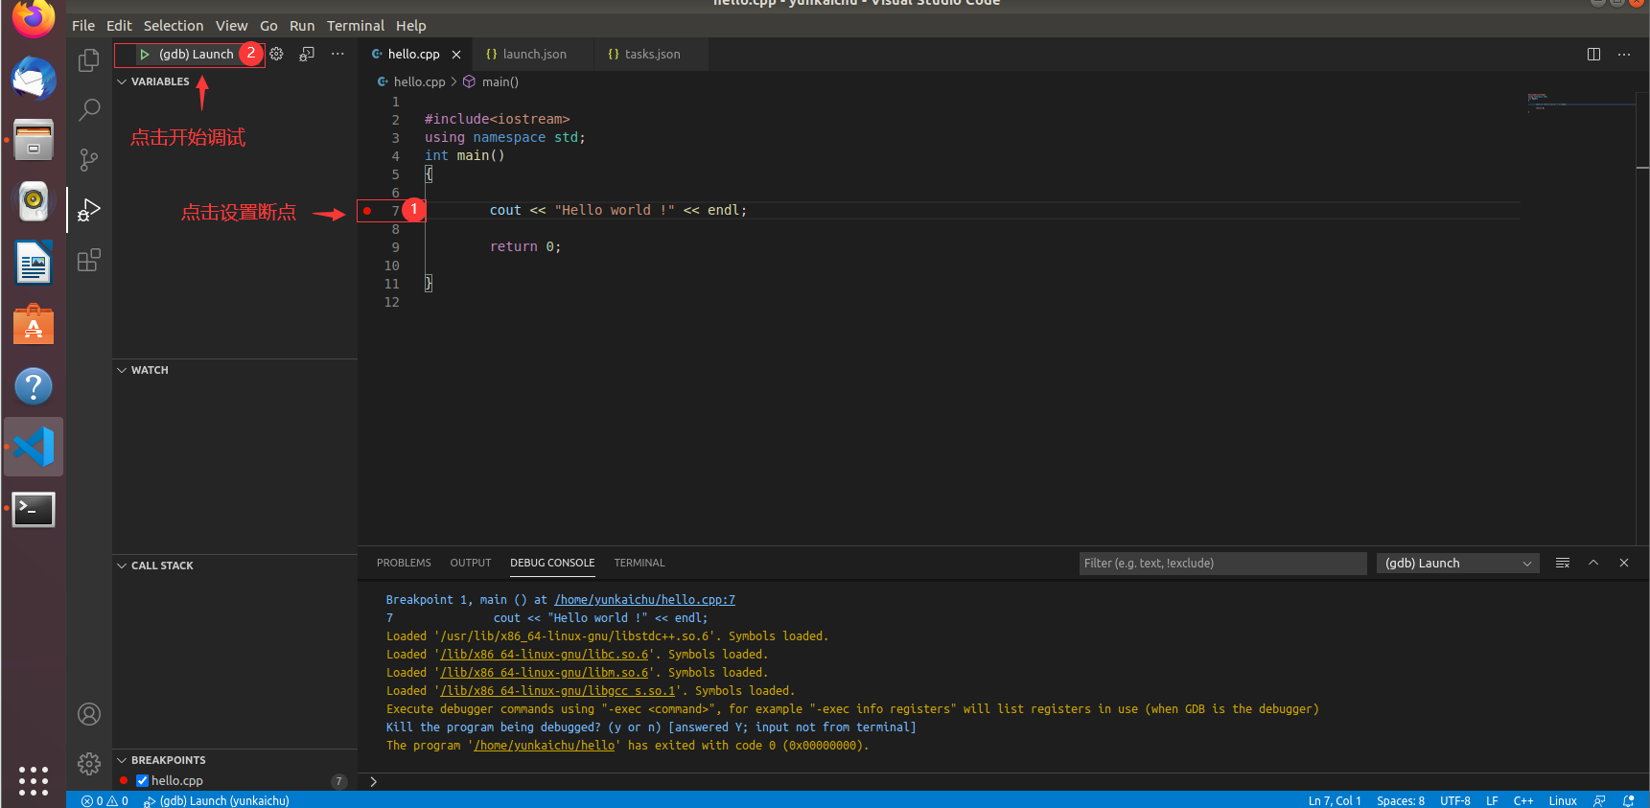Collapse the VARIABLES section

(153, 81)
